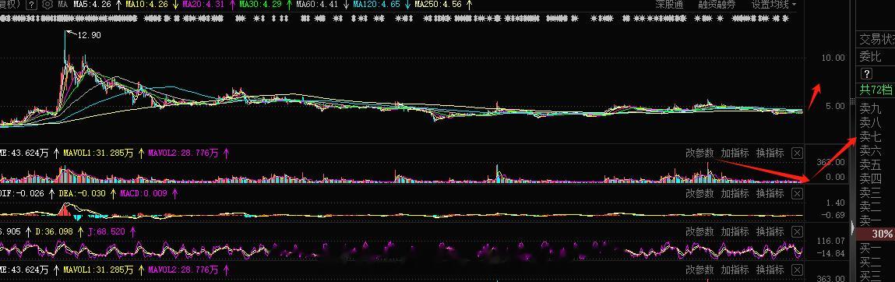Close the volume panel below KDJ

point(798,270)
